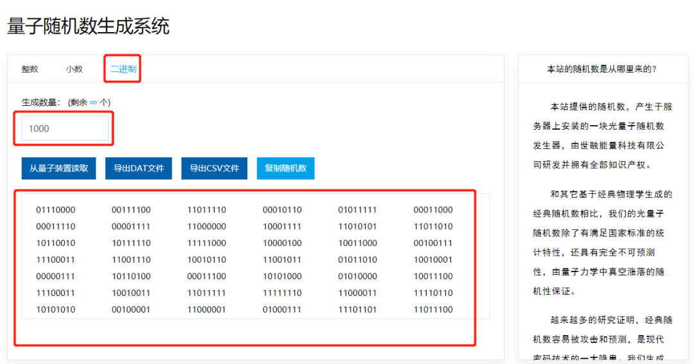694x364 pixels.
Task: Click the 量子随机数生成系统 page title
Action: (x=88, y=26)
